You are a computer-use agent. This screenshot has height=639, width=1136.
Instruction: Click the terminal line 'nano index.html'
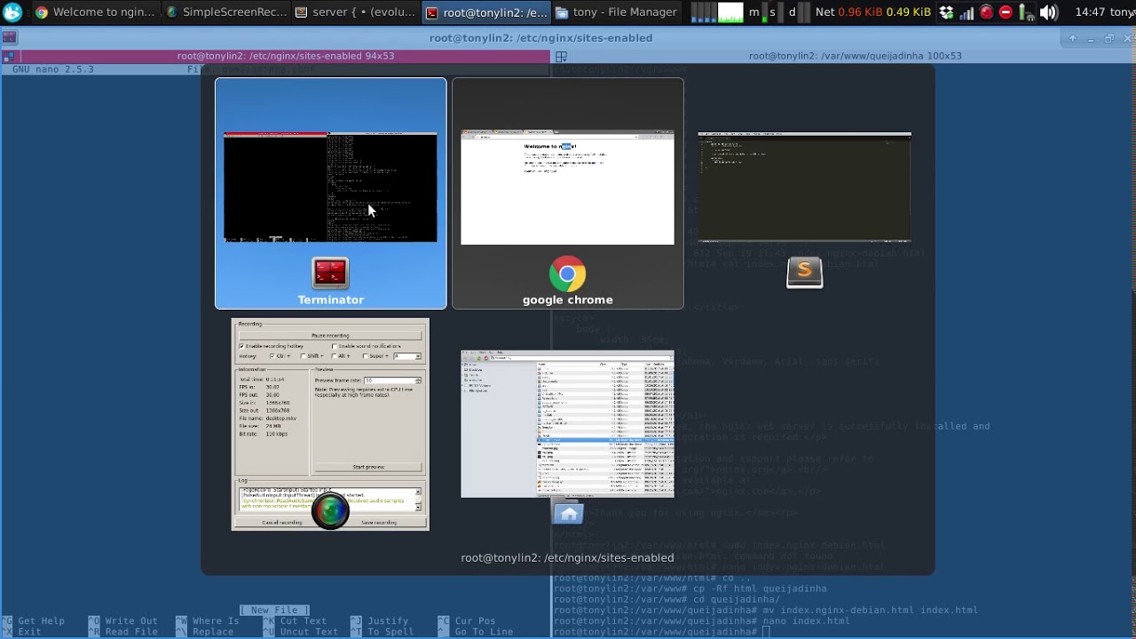tap(806, 621)
